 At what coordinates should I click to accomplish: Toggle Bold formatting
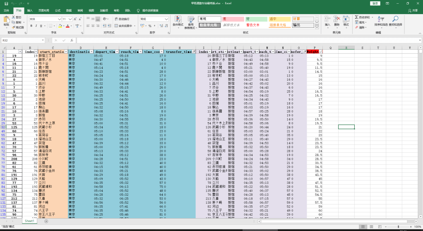pyautogui.click(x=31, y=26)
